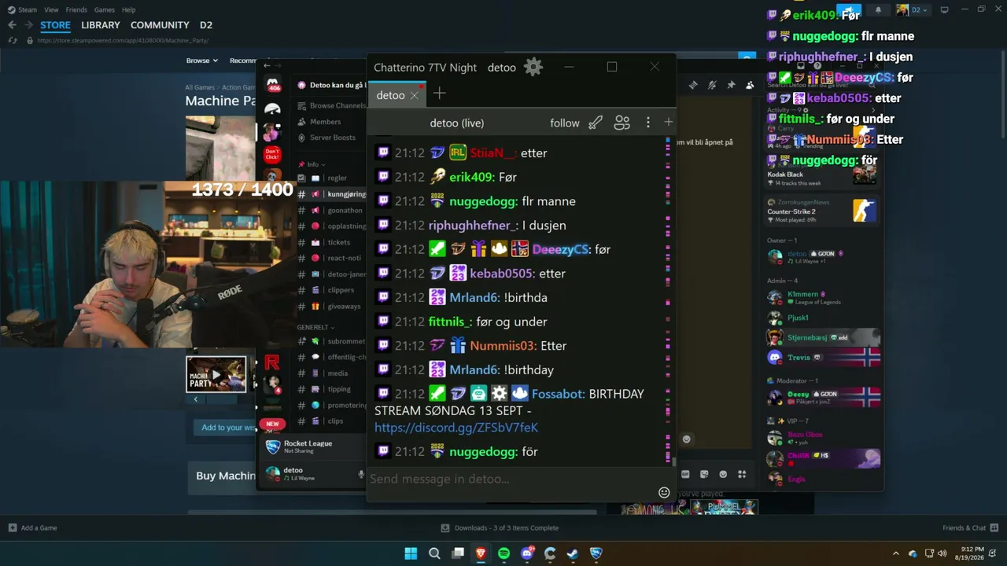Expand the Browse dropdown in Steam store
This screenshot has width=1007, height=566.
[201, 61]
